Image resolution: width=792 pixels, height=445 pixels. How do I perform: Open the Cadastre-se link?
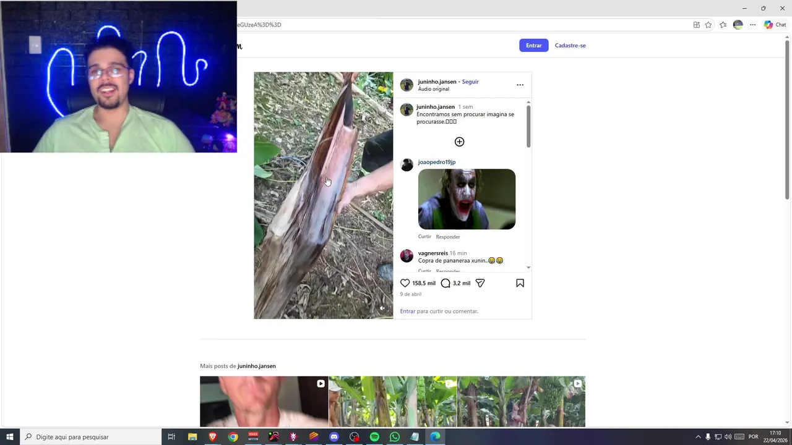570,45
